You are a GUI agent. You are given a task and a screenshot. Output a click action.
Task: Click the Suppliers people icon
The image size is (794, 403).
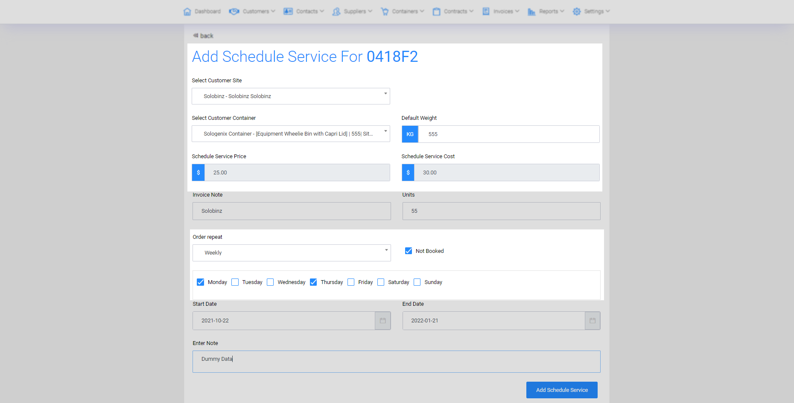pos(336,12)
